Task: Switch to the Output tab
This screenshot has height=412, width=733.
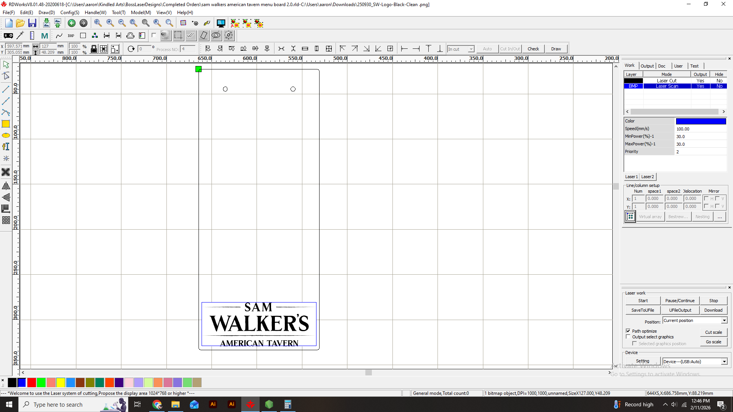Action: pos(647,66)
